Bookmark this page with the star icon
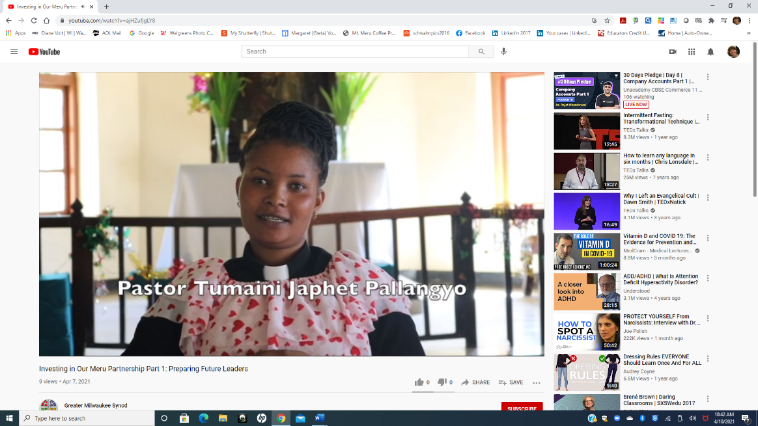Screen dimensions: 758x426 coord(607,20)
